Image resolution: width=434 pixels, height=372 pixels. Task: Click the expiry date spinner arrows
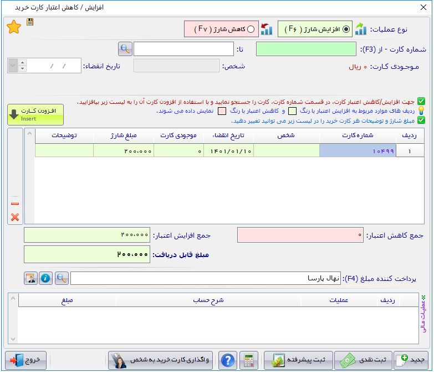(22, 66)
